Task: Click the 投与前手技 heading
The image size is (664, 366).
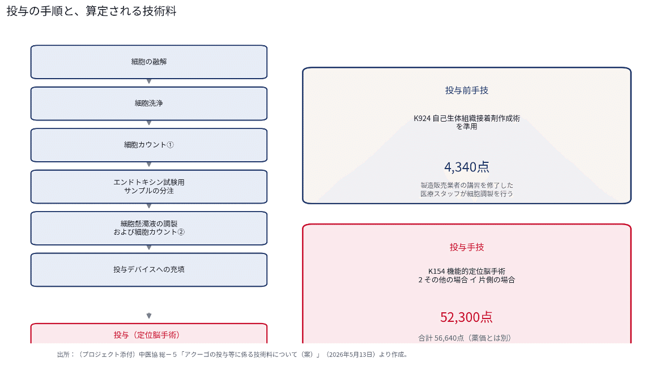Action: pyautogui.click(x=467, y=91)
